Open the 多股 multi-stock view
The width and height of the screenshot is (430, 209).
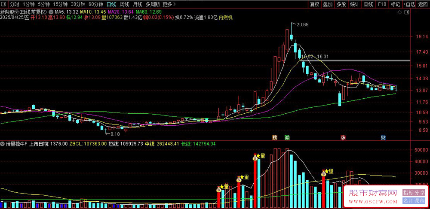341,4
